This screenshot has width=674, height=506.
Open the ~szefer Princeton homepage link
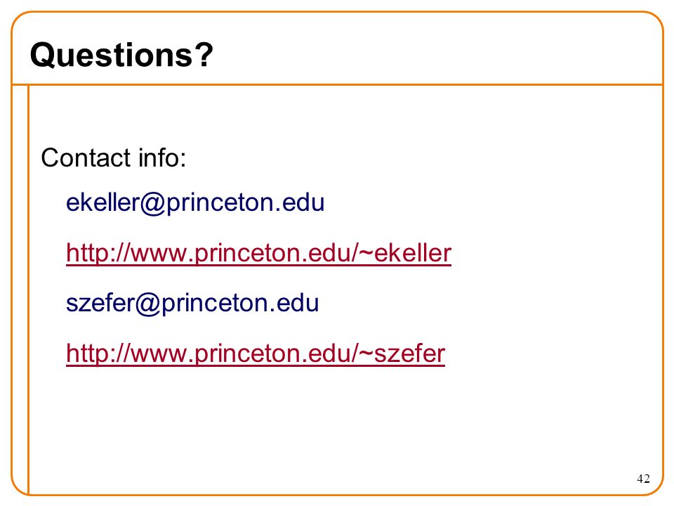click(256, 353)
